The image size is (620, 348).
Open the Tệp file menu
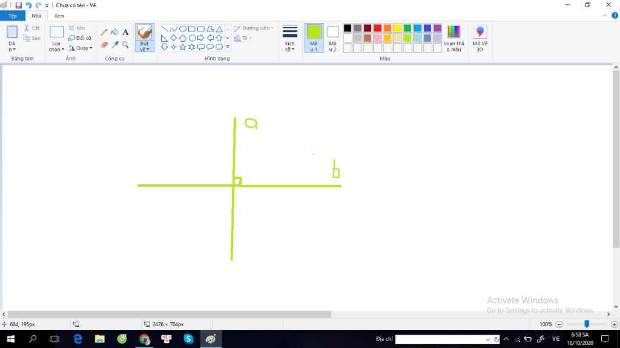pos(13,16)
